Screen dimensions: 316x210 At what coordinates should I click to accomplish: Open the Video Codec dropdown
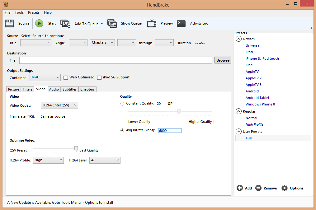59,105
